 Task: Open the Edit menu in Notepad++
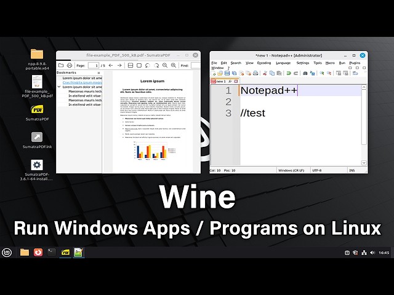coord(223,63)
